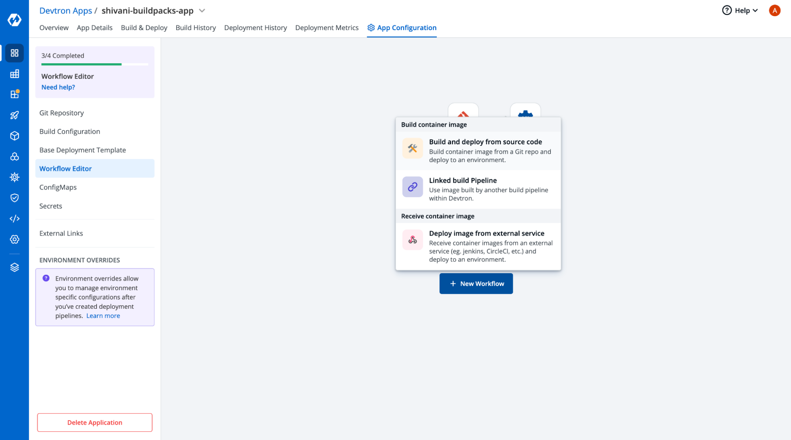Select Workflow Editor in the side menu
Image resolution: width=791 pixels, height=440 pixels.
pos(95,169)
